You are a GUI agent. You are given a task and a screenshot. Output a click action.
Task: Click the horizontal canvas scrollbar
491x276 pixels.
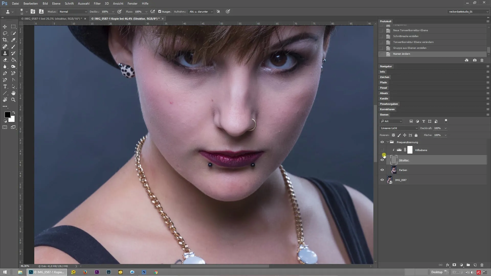tap(219, 266)
